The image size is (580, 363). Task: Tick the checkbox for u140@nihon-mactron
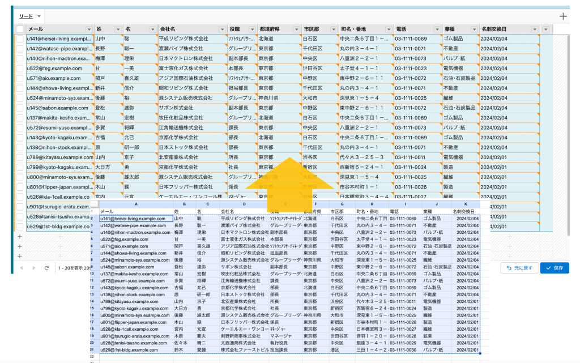(20, 58)
